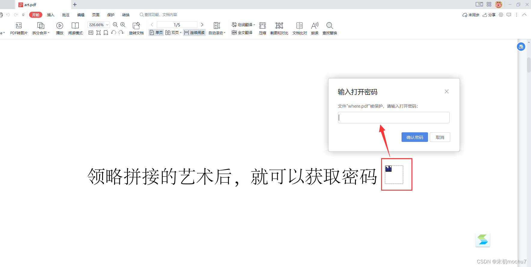Open the 双页 dropdown arrow

[181, 32]
